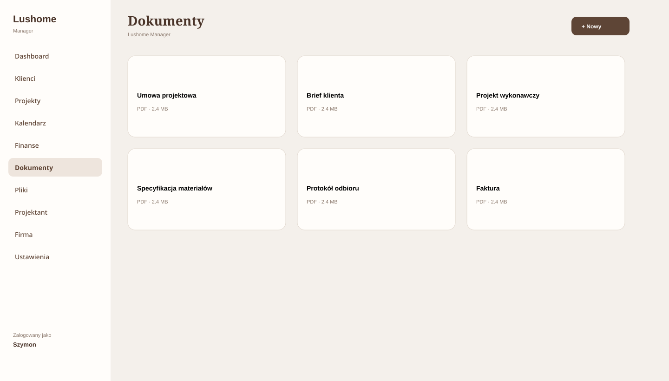Image resolution: width=669 pixels, height=381 pixels.
Task: Open the Dashboard page in the sidebar
Action: pyautogui.click(x=55, y=56)
